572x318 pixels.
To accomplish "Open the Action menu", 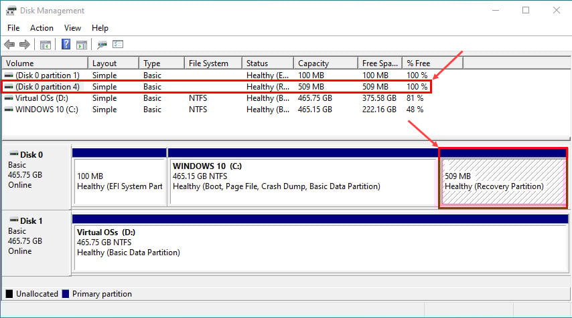I will [x=42, y=28].
